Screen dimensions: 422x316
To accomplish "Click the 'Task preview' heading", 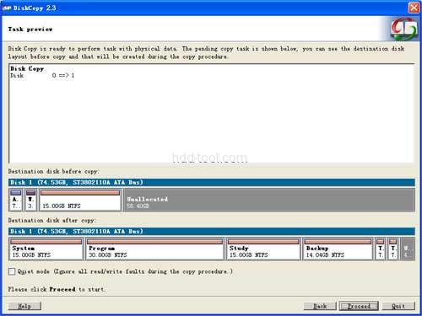I will click(x=30, y=29).
